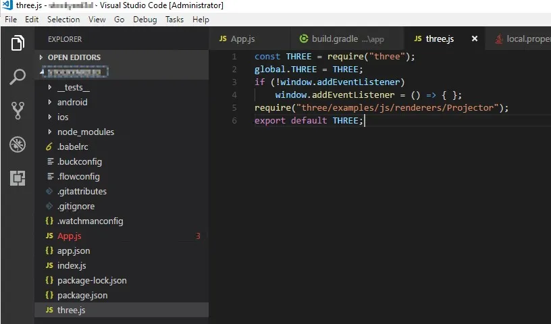
Task: Switch to the App.js editor tab
Action: point(249,38)
